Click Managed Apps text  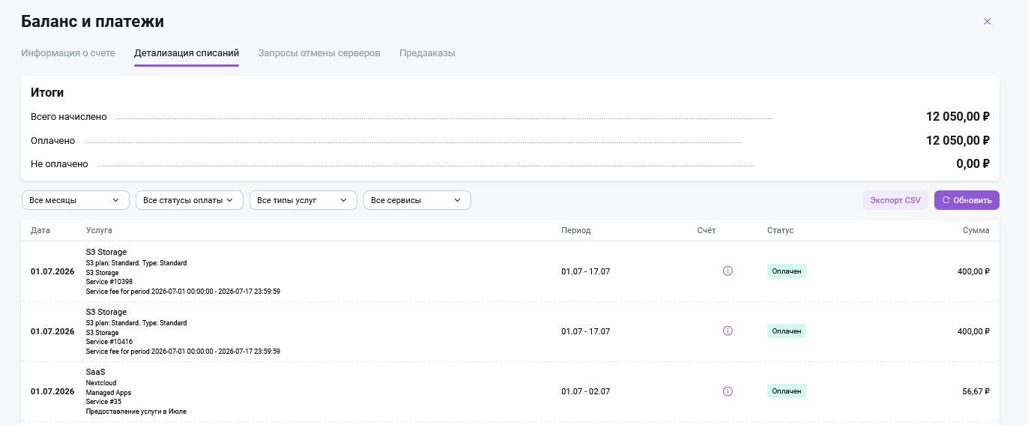[x=109, y=393]
